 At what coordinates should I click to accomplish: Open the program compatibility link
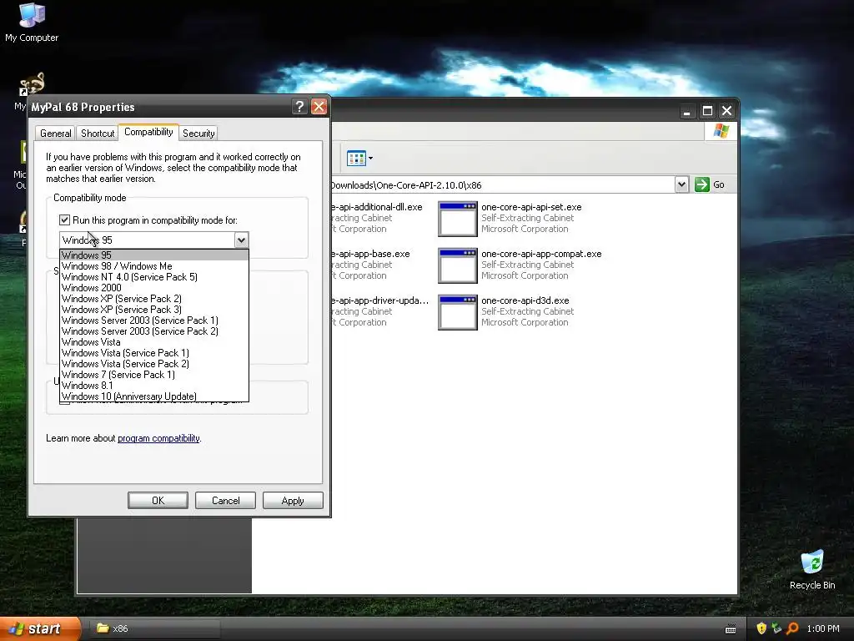(x=158, y=438)
